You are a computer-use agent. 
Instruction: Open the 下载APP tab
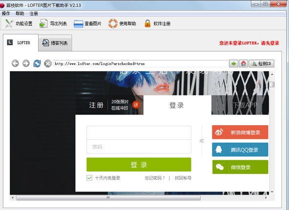240,105
